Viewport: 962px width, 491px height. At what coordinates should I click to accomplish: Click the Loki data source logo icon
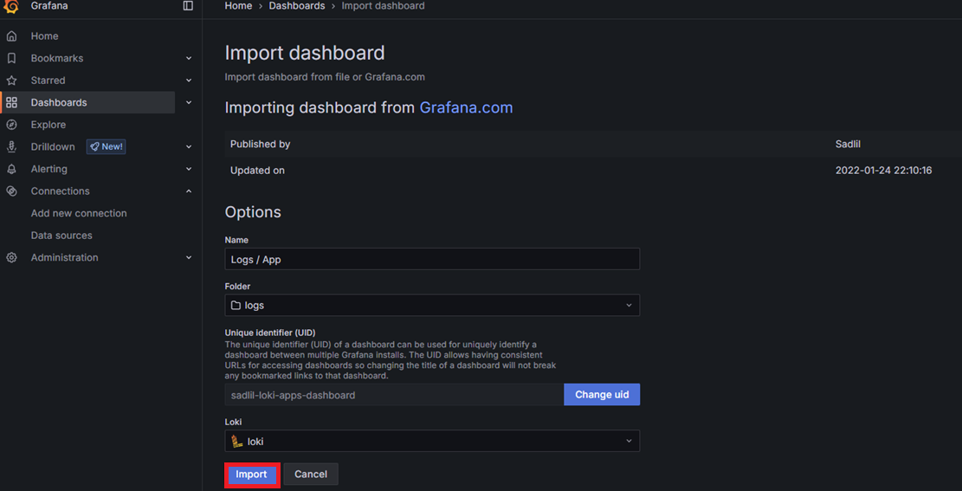click(x=236, y=441)
